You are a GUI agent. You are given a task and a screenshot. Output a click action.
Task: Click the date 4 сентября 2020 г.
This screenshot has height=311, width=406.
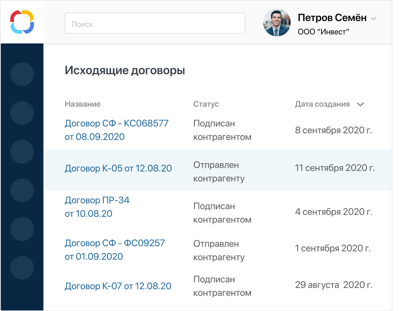tap(334, 212)
